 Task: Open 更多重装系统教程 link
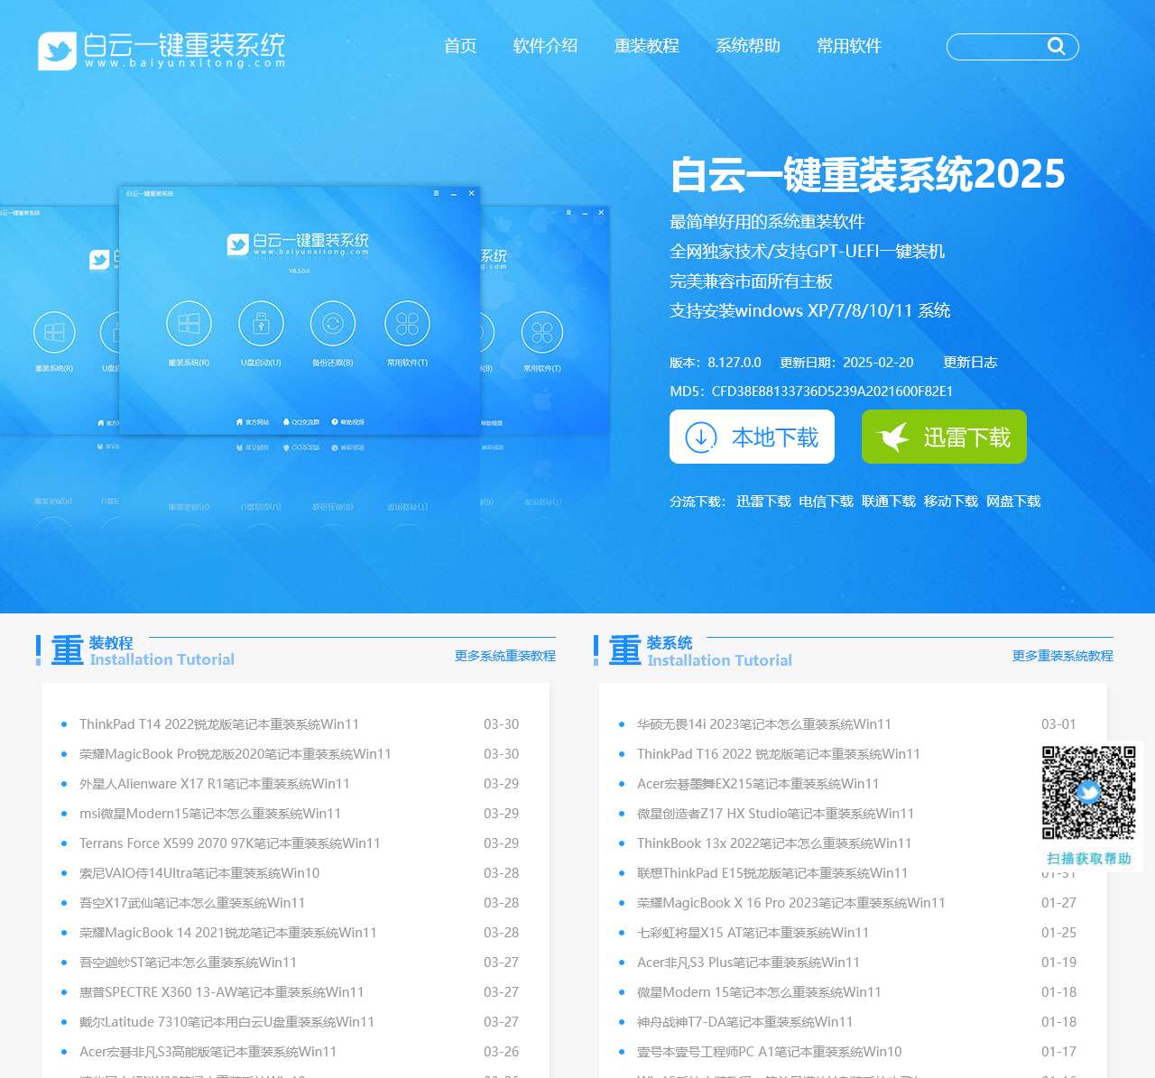[1063, 656]
